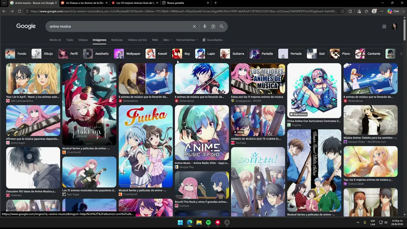Open 'Los Mejores Animes de Música' thumbnail
The height and width of the screenshot is (229, 407).
click(258, 79)
